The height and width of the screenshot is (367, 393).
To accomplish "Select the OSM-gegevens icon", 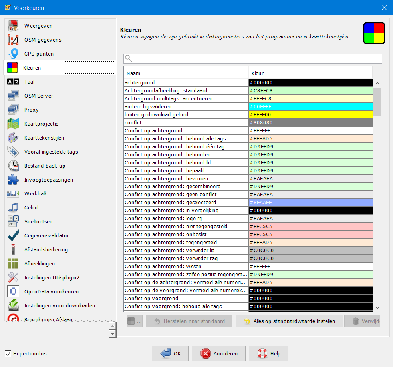I will coord(13,40).
